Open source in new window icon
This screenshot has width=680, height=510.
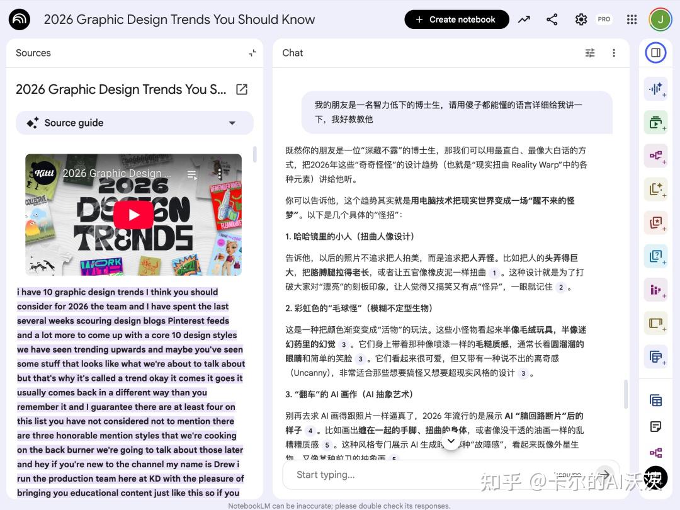pyautogui.click(x=242, y=89)
